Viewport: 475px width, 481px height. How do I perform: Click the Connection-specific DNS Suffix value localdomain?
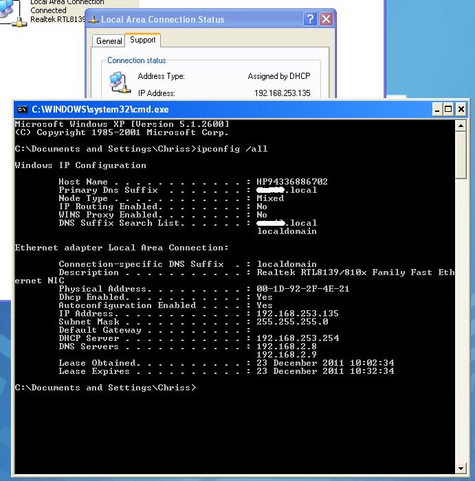287,264
